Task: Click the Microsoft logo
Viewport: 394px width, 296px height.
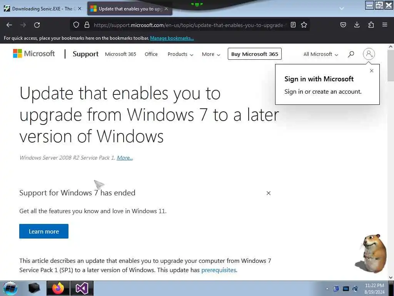Action: (x=34, y=53)
